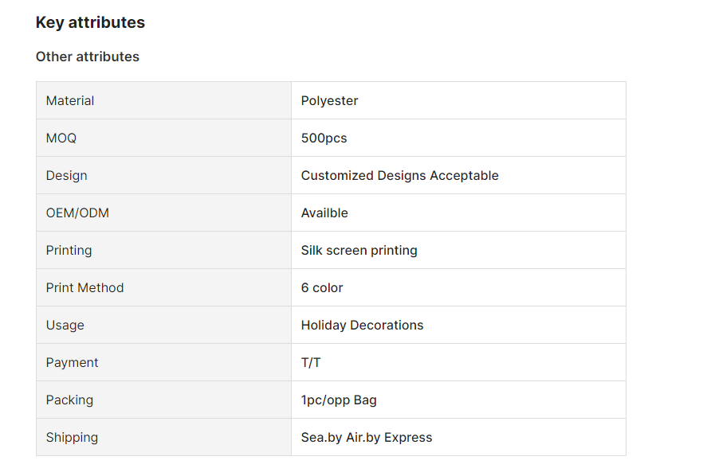Select the Material label cell

click(163, 100)
